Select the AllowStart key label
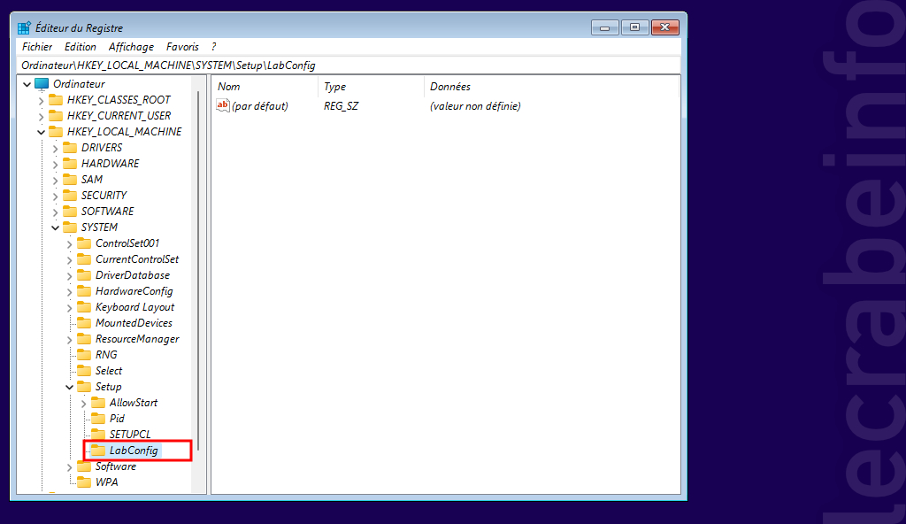Screen dimensions: 906x524 (134, 403)
